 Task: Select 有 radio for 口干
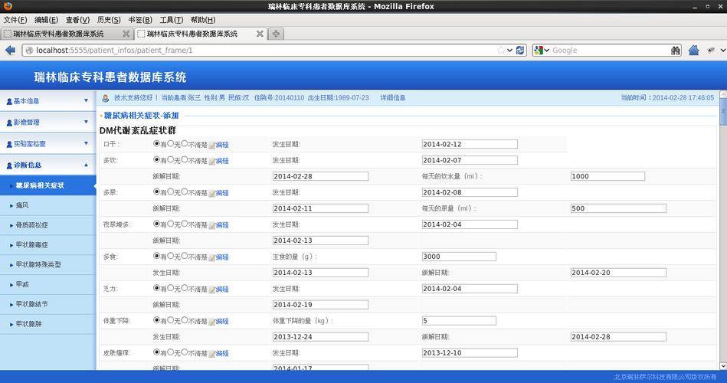click(157, 144)
